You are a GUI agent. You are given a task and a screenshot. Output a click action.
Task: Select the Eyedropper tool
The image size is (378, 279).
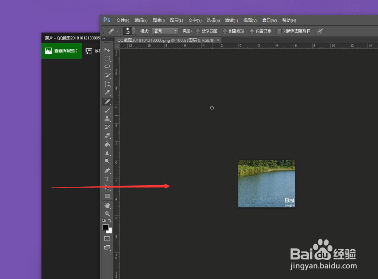[107, 92]
